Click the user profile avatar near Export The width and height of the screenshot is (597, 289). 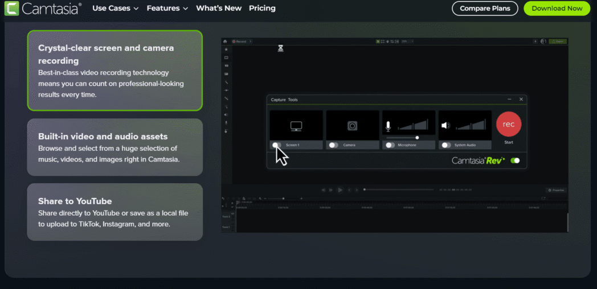543,42
